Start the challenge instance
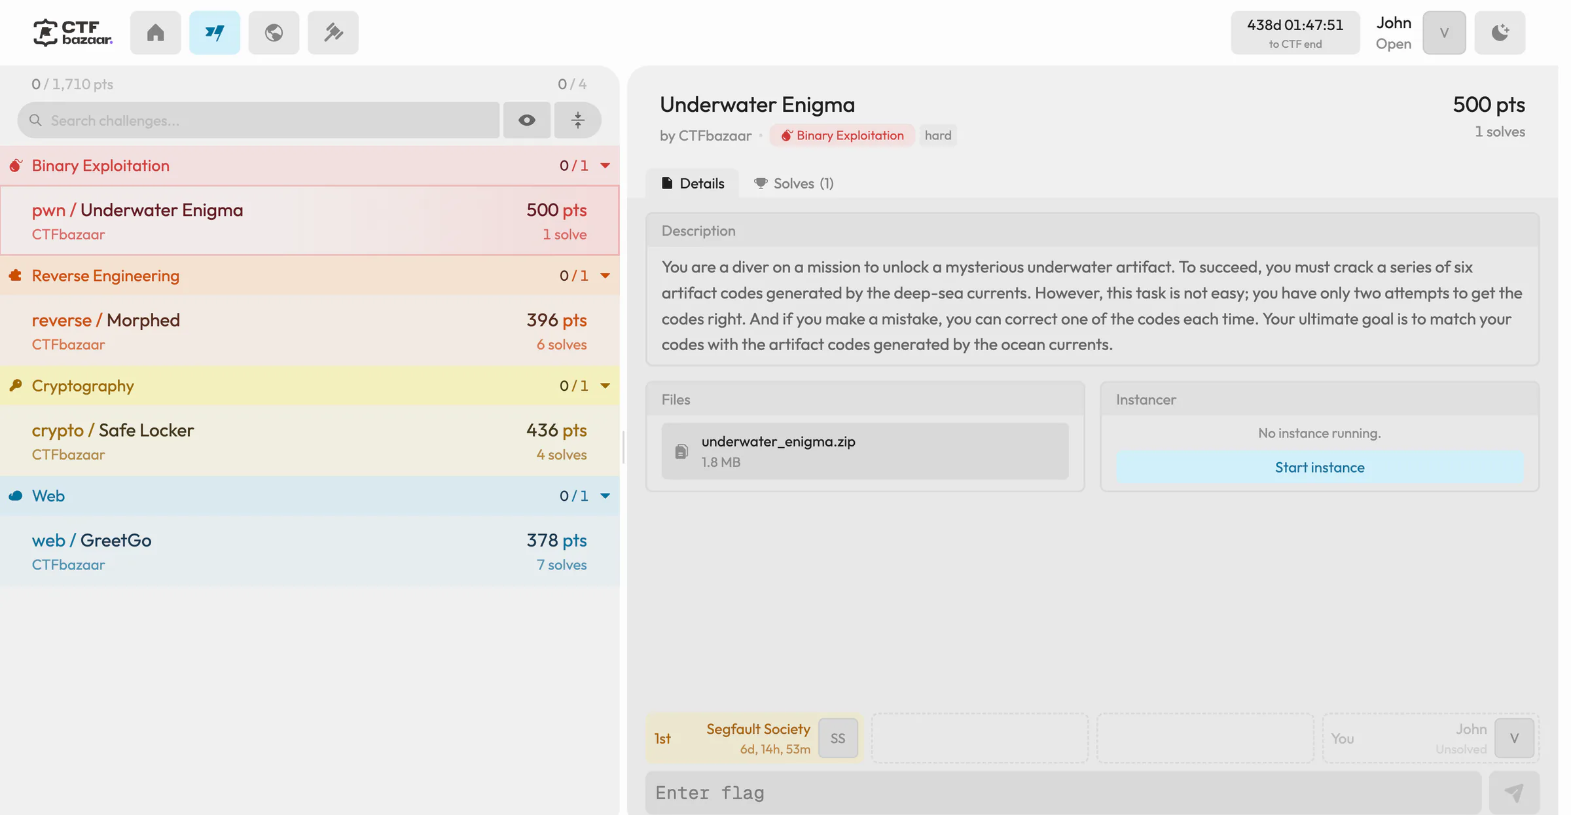This screenshot has width=1571, height=815. click(x=1320, y=467)
